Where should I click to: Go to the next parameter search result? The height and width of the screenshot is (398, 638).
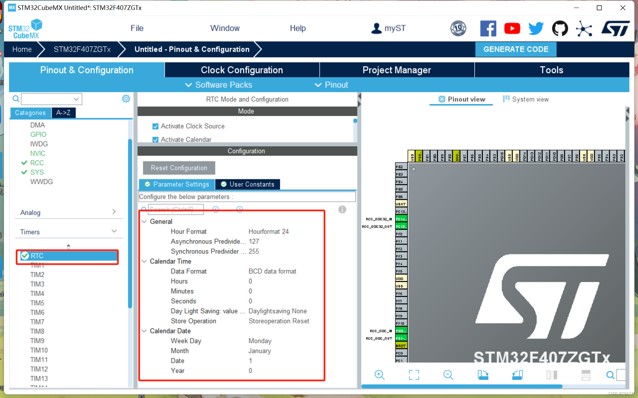coord(239,209)
